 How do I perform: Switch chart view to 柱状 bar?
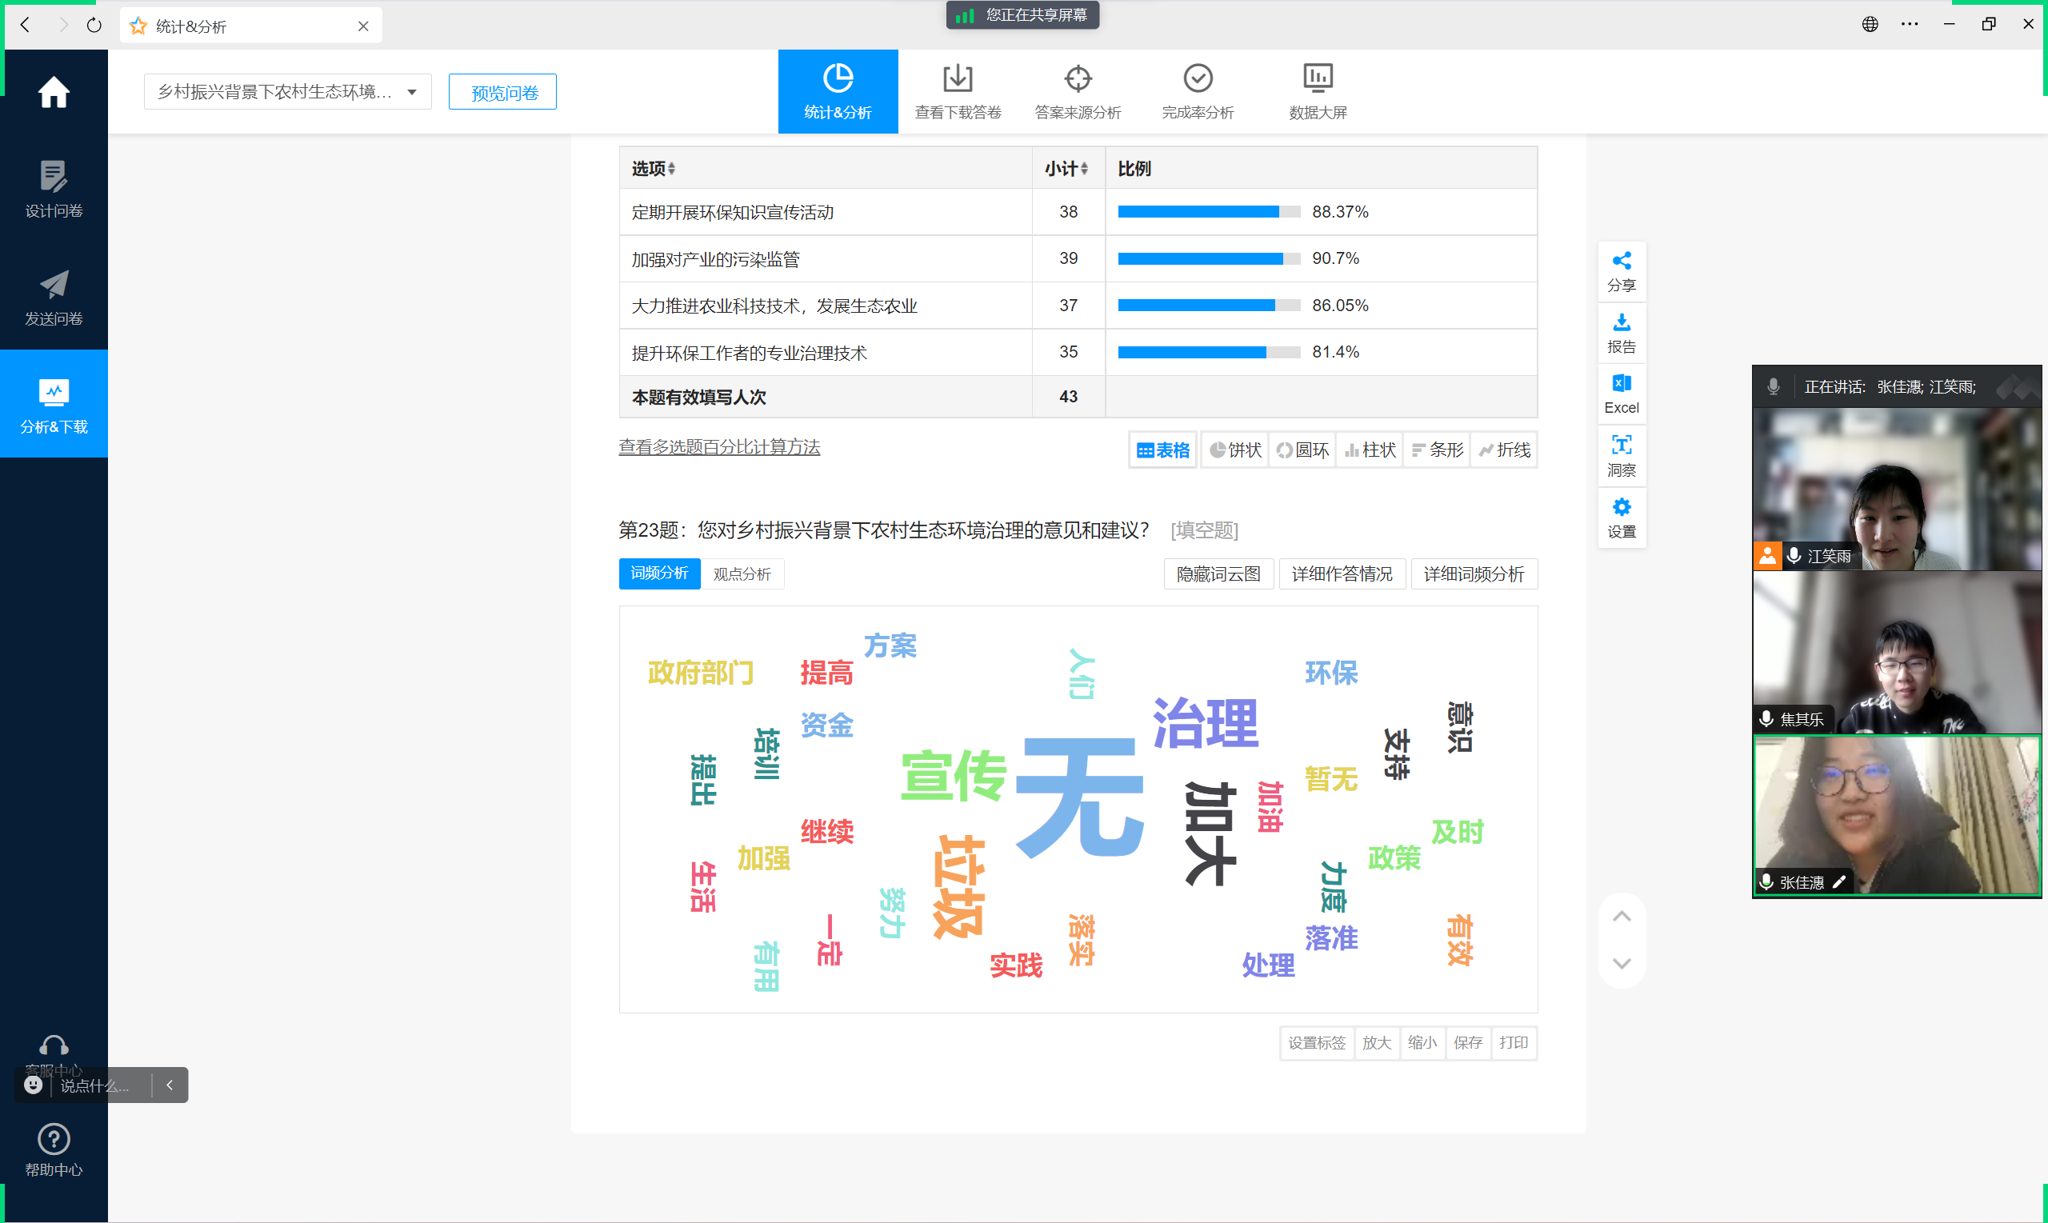point(1369,450)
